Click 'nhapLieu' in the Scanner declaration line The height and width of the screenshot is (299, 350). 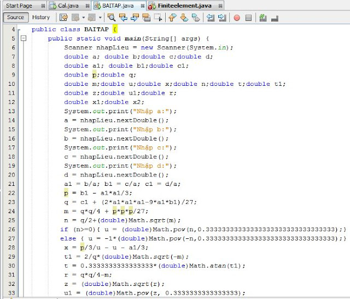click(113, 48)
